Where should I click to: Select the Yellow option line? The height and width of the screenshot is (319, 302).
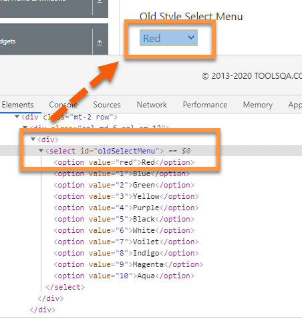click(126, 196)
